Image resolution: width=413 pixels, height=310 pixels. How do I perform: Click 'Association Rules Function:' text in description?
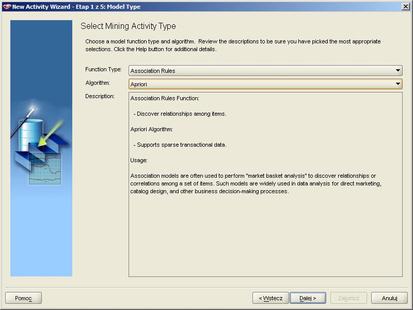165,98
